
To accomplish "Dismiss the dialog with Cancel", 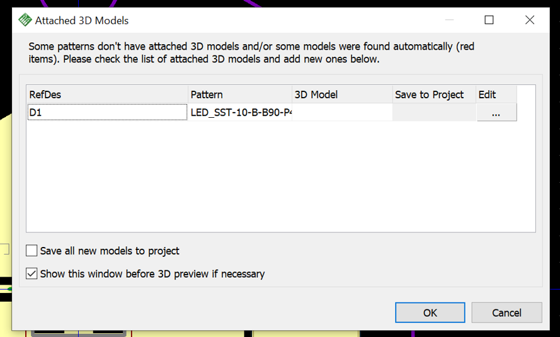I will (506, 312).
